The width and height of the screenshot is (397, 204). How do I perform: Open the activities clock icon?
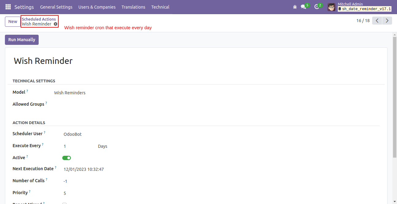[x=317, y=7]
